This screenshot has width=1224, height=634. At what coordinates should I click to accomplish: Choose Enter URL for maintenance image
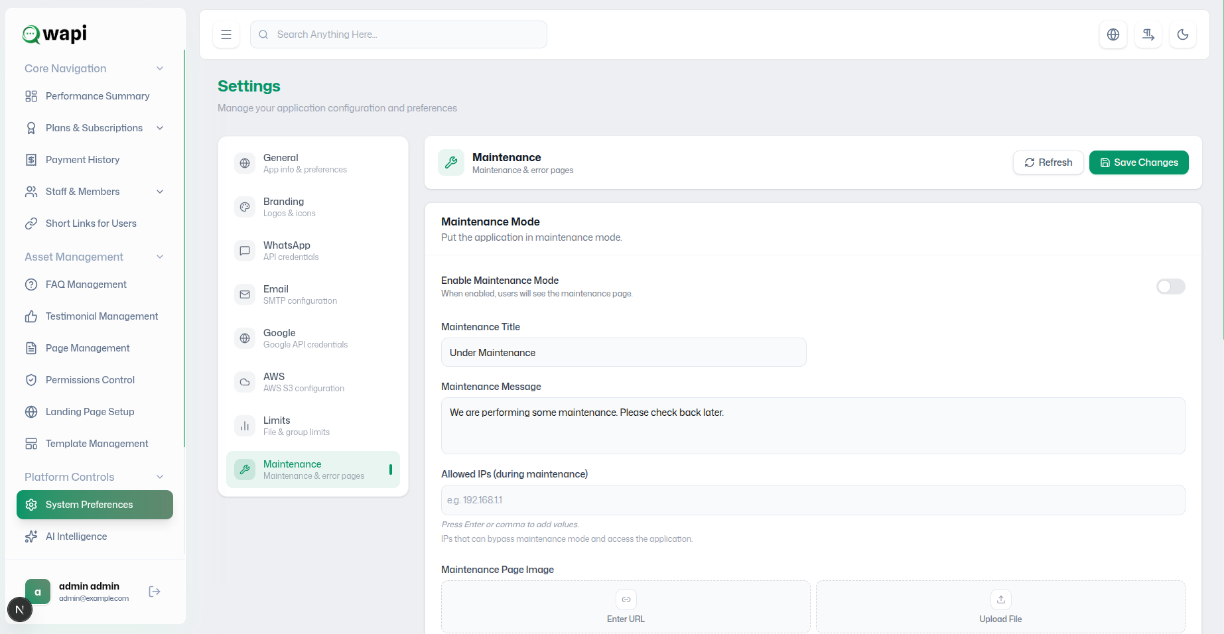pos(626,607)
